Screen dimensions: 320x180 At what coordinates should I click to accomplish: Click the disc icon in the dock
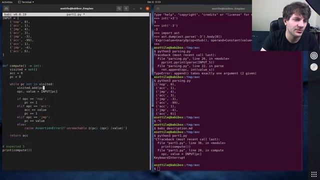click(x=314, y=67)
